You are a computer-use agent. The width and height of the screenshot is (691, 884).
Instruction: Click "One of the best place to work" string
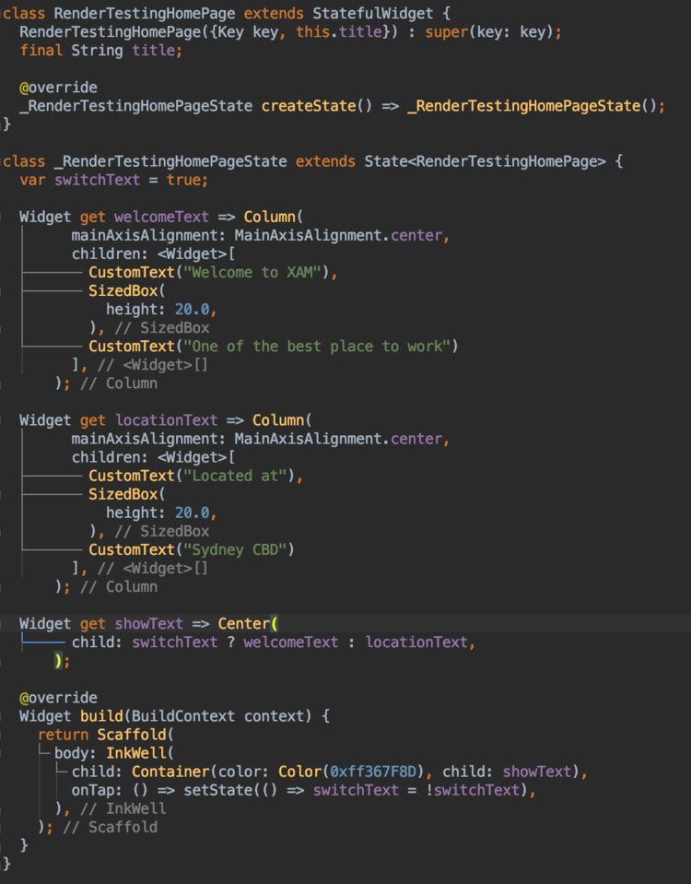(317, 347)
